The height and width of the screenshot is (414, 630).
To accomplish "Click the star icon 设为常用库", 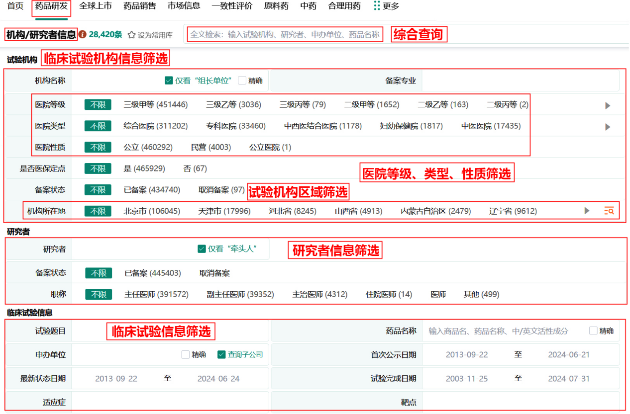I will 132,35.
